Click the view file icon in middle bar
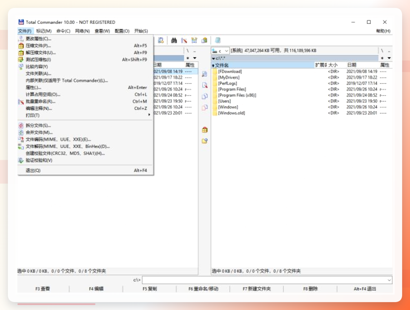Screen dimensions: 410x310 coord(205,74)
